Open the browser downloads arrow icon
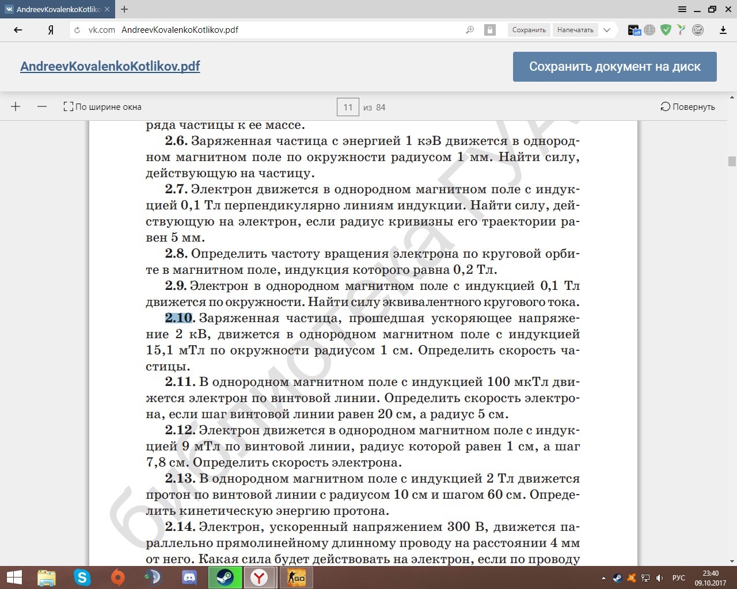 coord(723,30)
